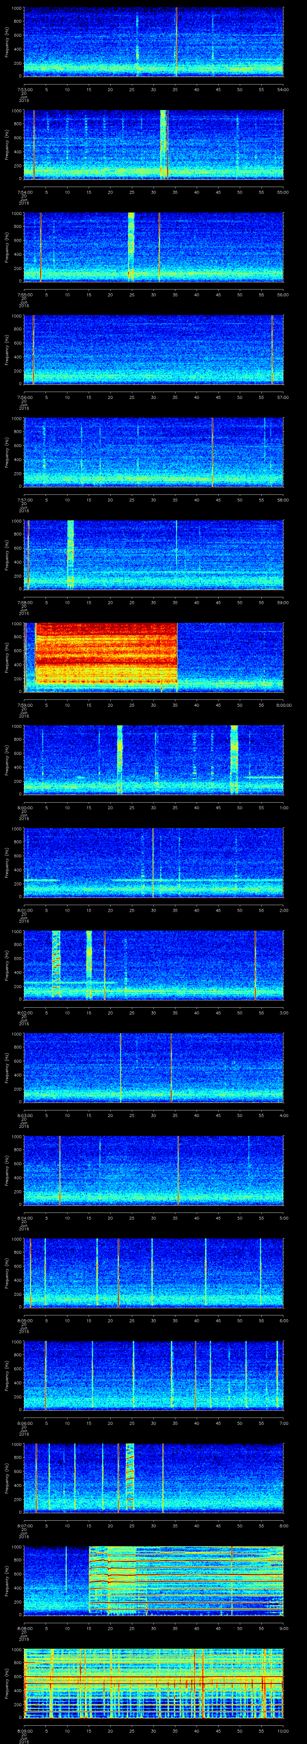Image resolution: width=307 pixels, height=1744 pixels.
Task: Open the spectrogram panel starting at 8:02:00
Action: (x=153, y=965)
